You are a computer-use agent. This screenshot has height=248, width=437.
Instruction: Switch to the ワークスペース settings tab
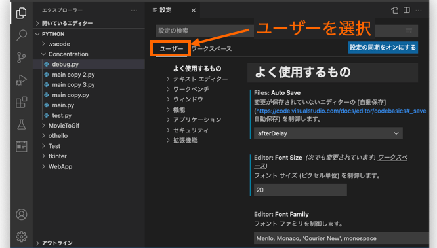pyautogui.click(x=211, y=49)
